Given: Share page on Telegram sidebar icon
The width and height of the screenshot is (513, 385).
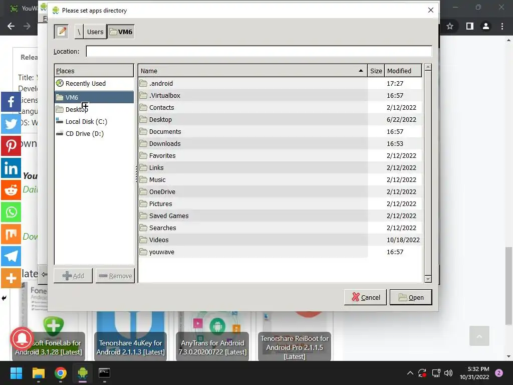Looking at the screenshot, I should coord(11,256).
